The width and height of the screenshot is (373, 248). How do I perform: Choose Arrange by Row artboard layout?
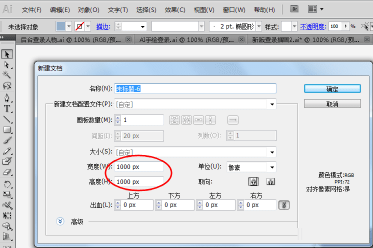tap(198, 120)
